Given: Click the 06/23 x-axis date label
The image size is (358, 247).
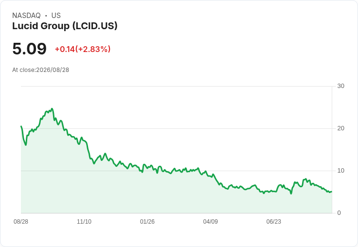Looking at the screenshot, I should pyautogui.click(x=273, y=222).
